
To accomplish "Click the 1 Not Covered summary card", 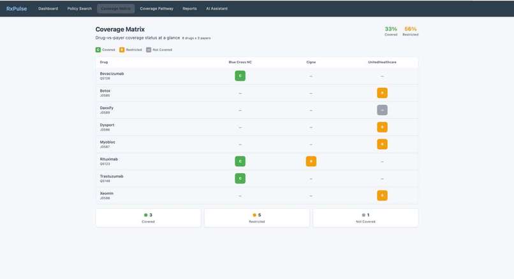I will pyautogui.click(x=365, y=218).
